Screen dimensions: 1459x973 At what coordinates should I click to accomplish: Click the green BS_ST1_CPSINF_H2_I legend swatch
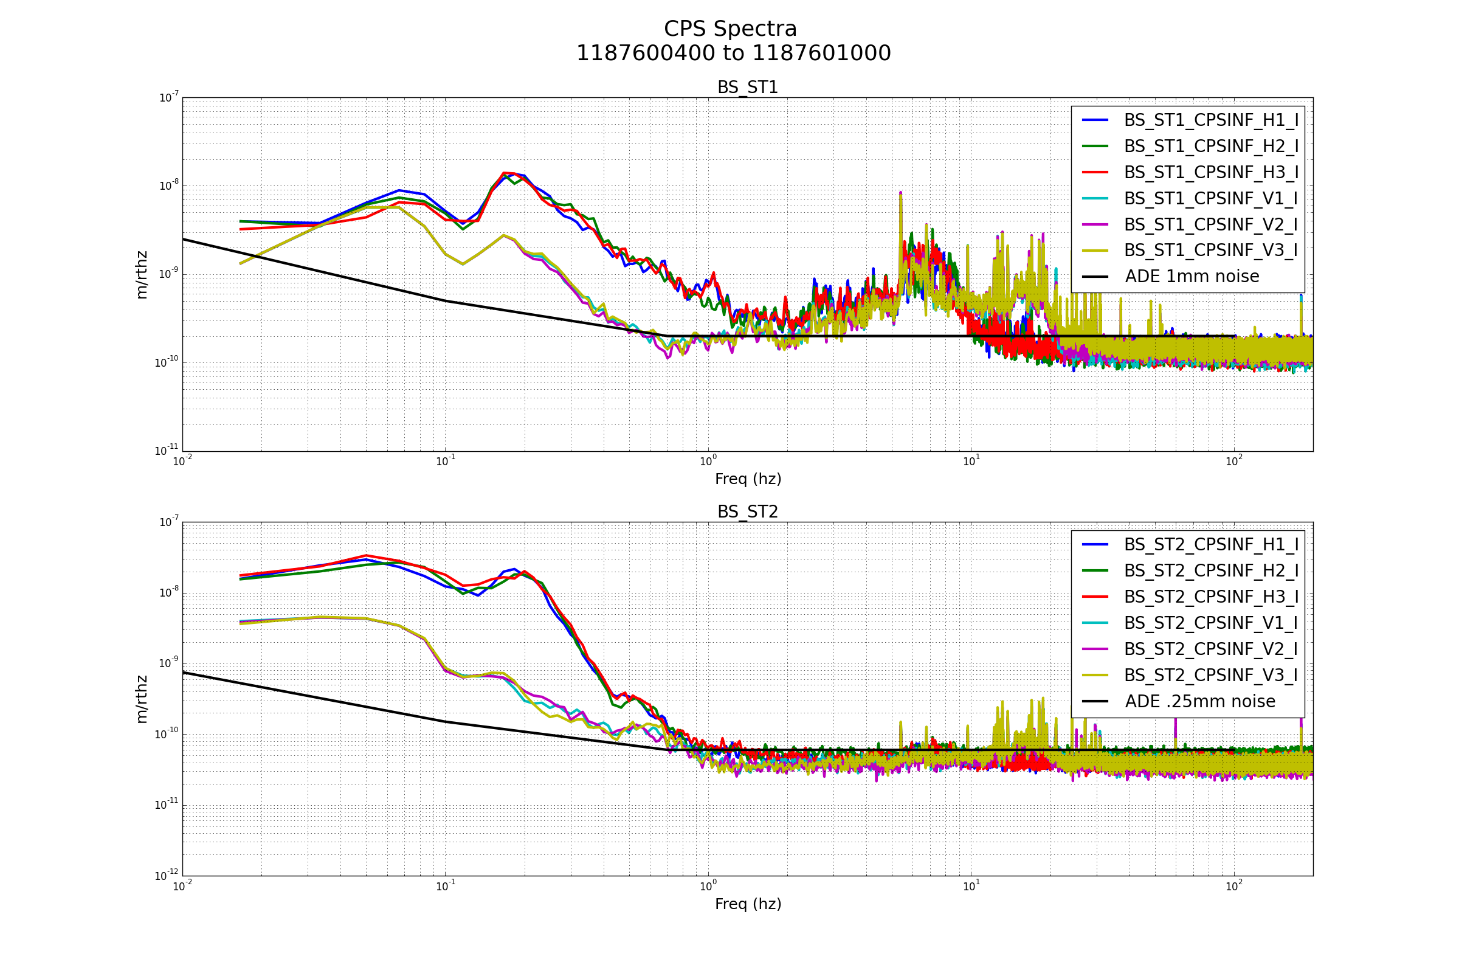1095,146
